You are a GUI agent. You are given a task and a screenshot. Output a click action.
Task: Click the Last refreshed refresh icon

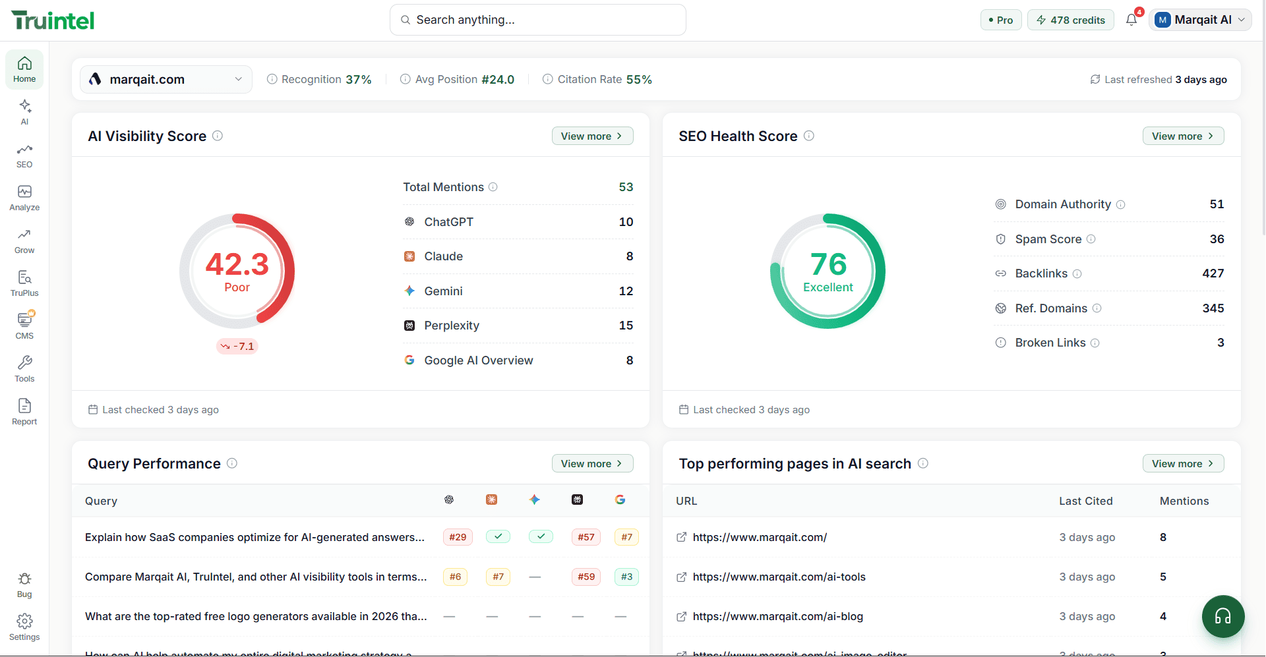click(1095, 79)
